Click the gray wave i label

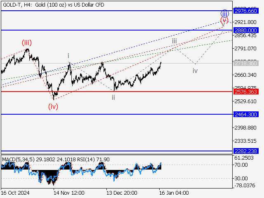pos(68,56)
